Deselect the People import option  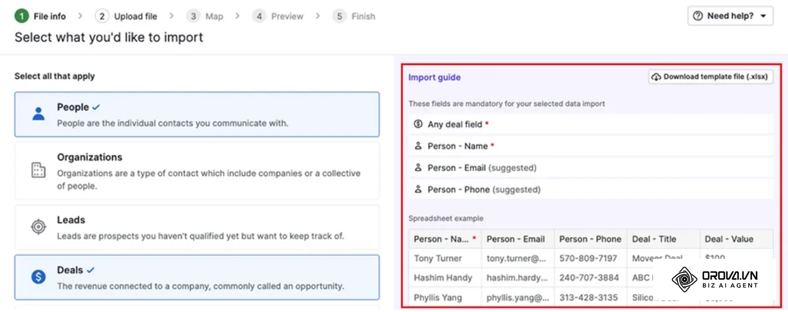[197, 114]
